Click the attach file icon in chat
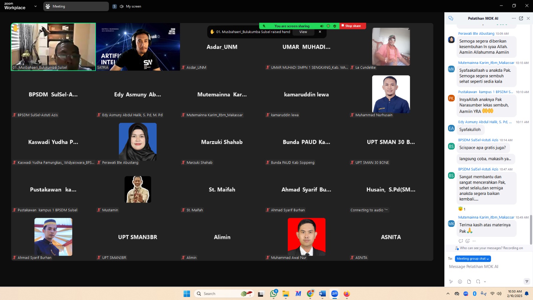 click(469, 282)
